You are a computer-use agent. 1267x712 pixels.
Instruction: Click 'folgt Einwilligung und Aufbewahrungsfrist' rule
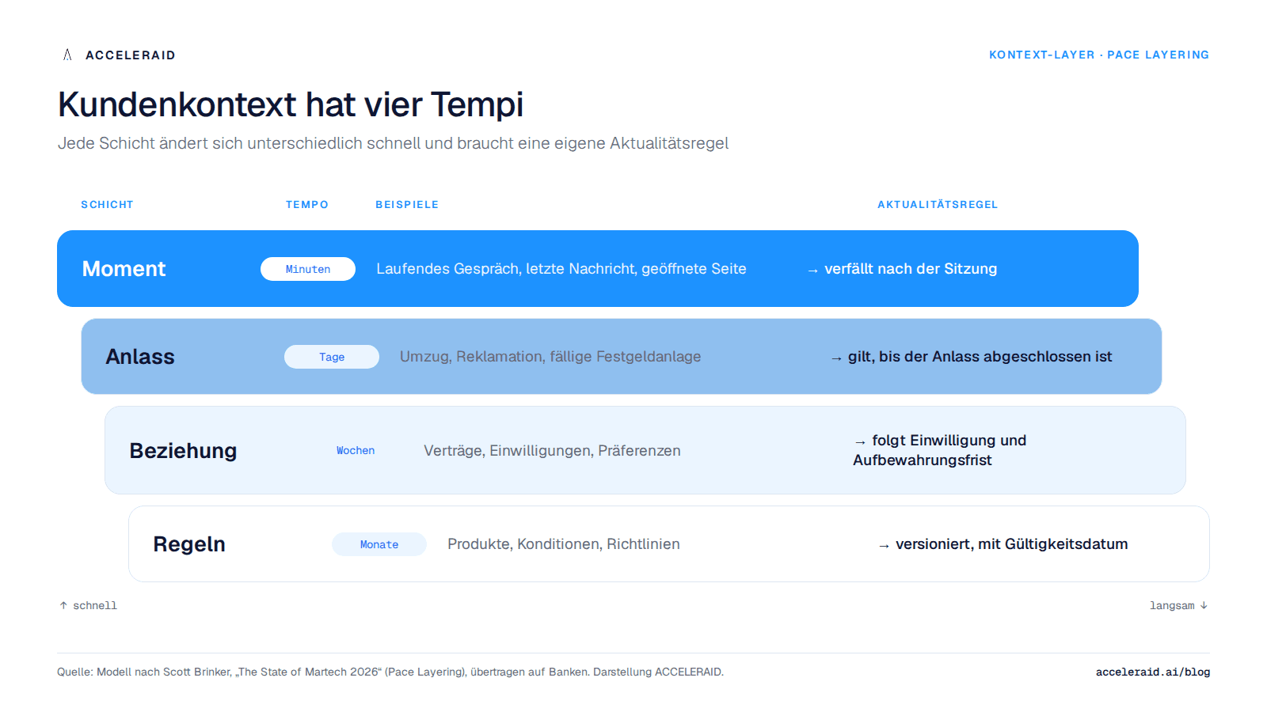pos(940,450)
